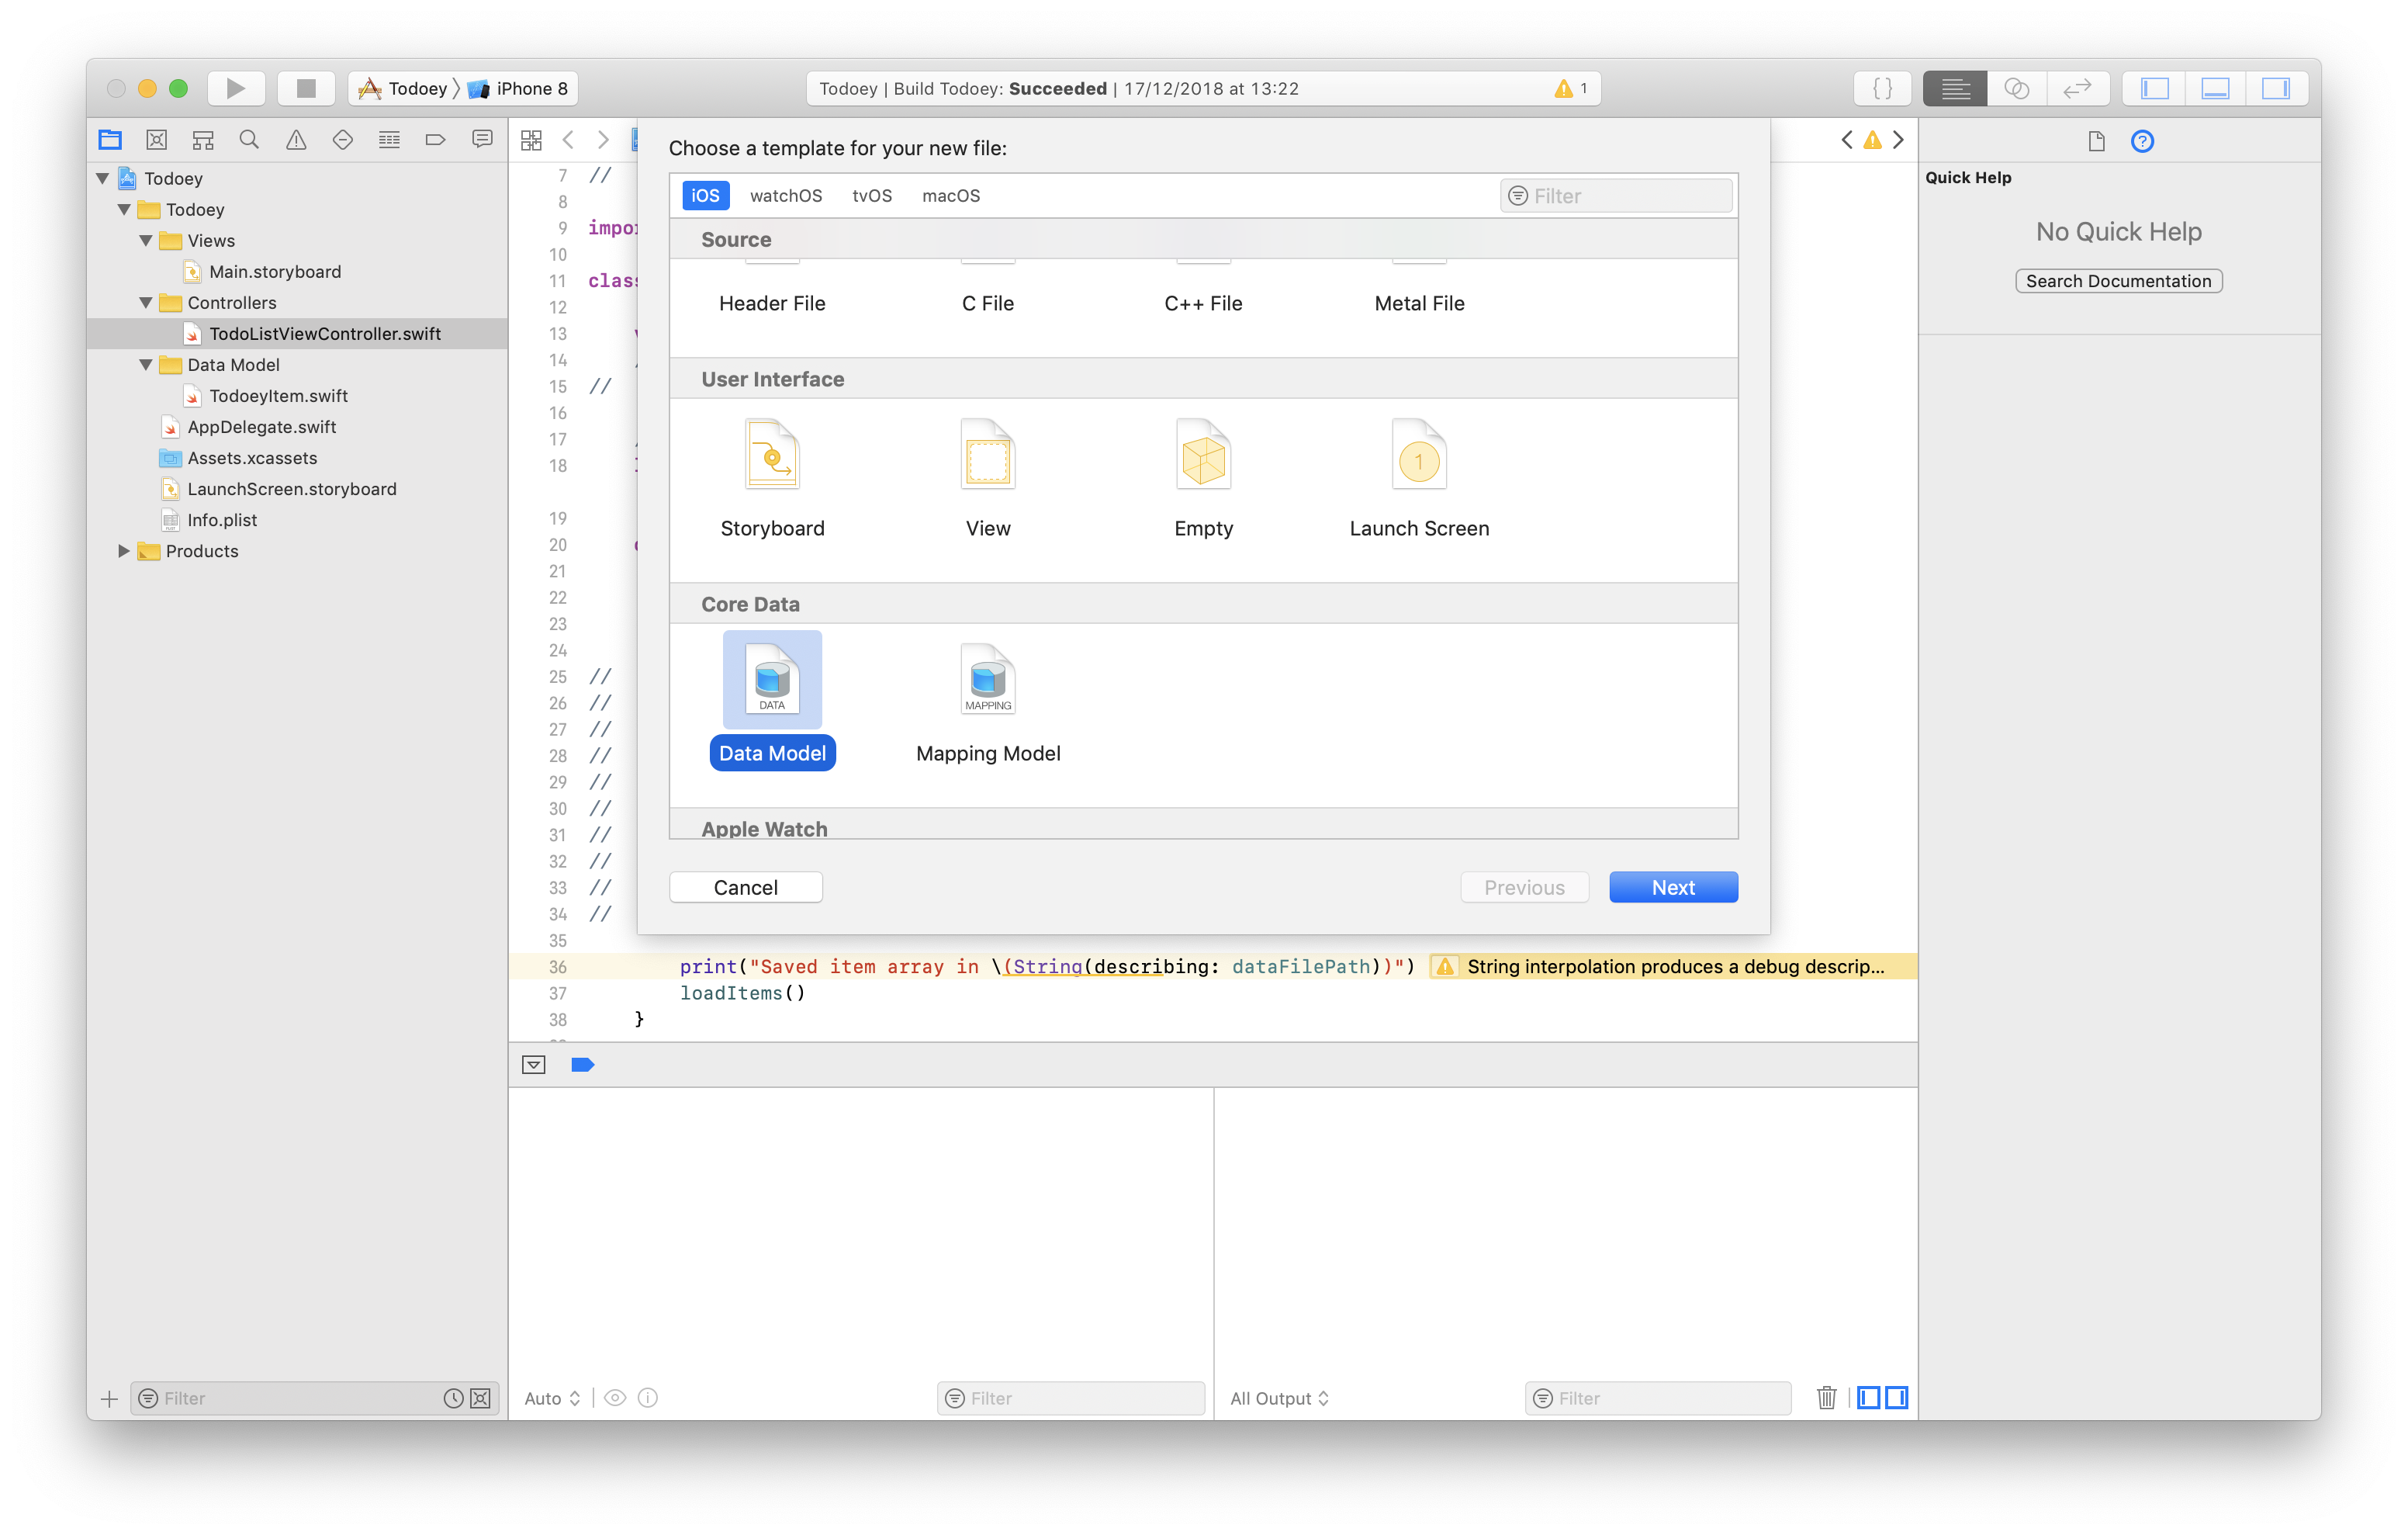The width and height of the screenshot is (2408, 1535).
Task: Expand the Products folder
Action: point(124,551)
